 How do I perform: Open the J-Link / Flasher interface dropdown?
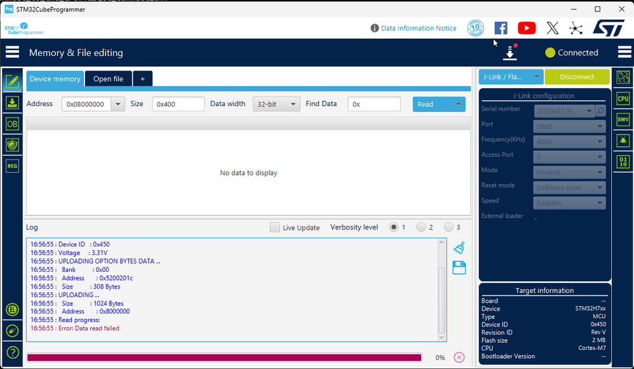[511, 77]
